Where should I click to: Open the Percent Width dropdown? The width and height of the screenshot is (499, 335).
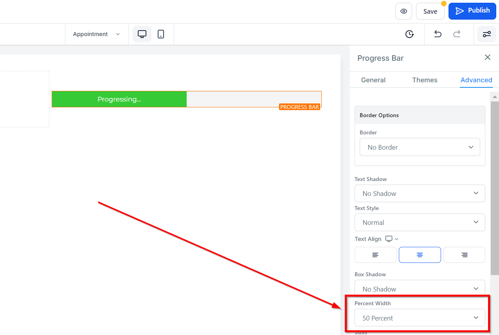pyautogui.click(x=420, y=318)
